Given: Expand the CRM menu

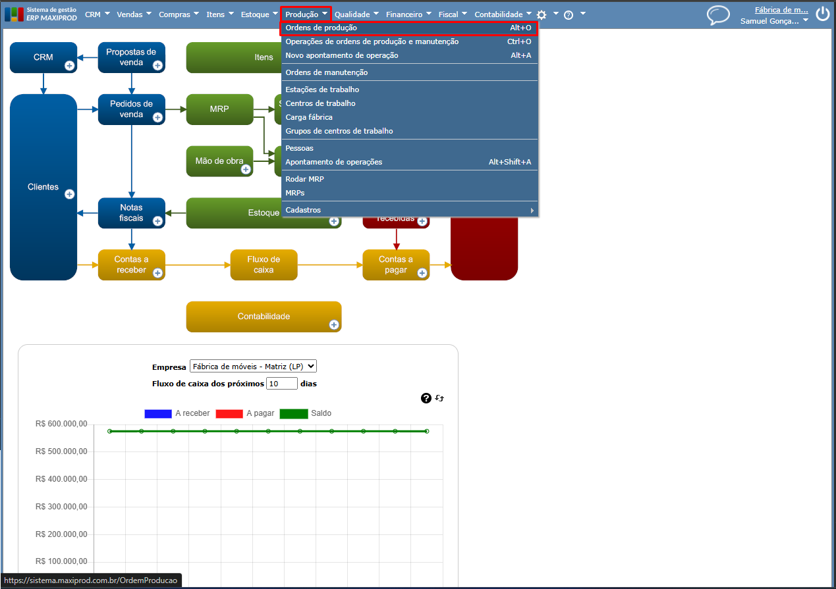Looking at the screenshot, I should (x=98, y=14).
